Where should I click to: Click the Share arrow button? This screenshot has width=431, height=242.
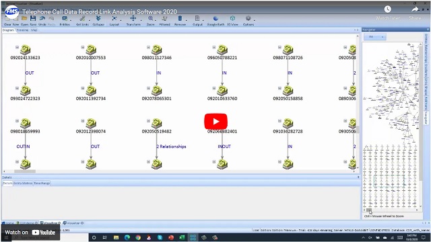[415, 9]
